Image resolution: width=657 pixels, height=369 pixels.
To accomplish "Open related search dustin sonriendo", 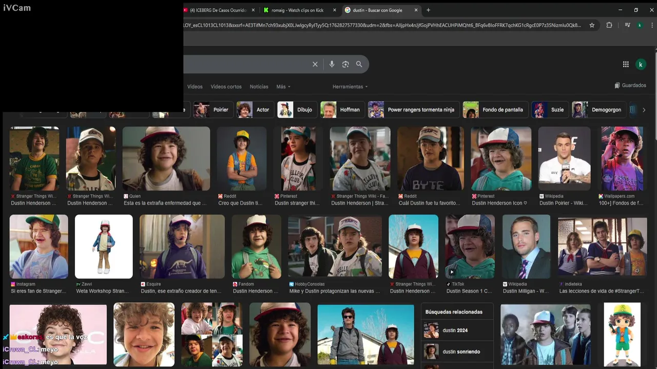I will (x=457, y=352).
